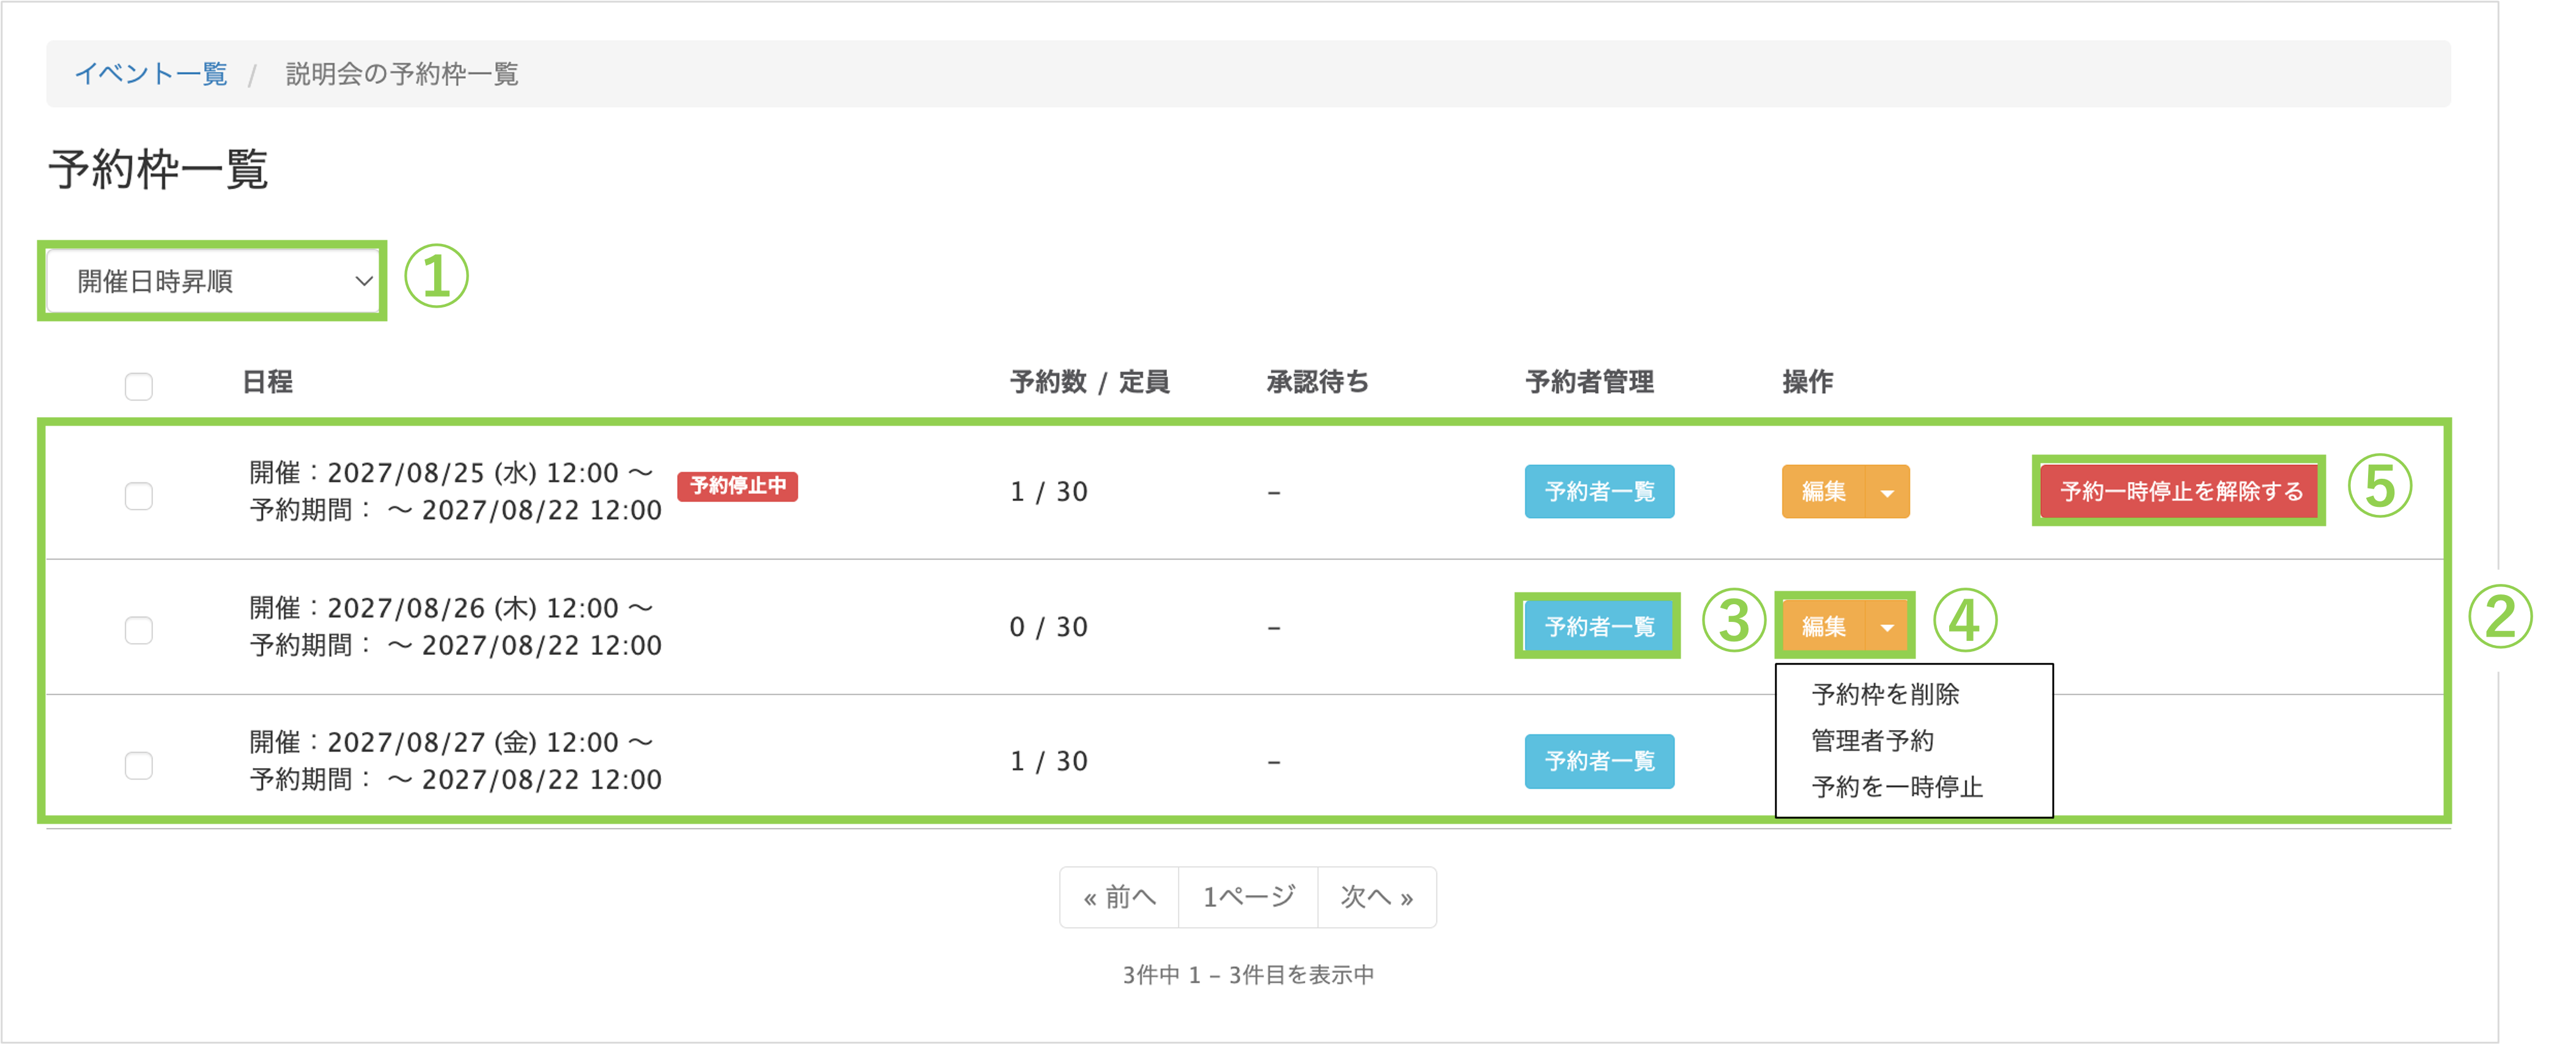Click 編集 button for the 08/26 slot
The width and height of the screenshot is (2576, 1045).
tap(1823, 627)
